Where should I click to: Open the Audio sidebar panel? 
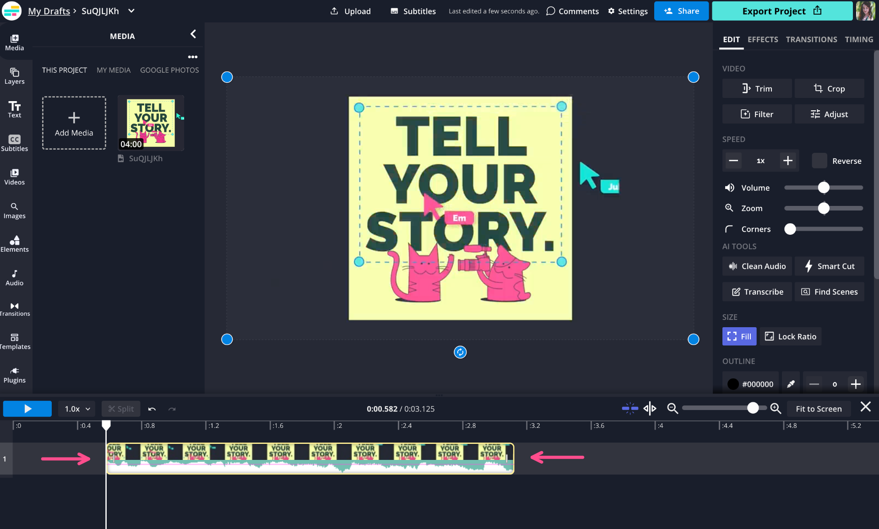click(x=15, y=277)
